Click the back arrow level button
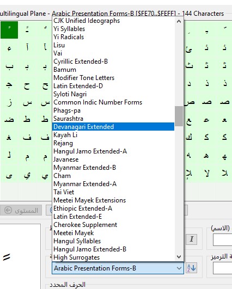This screenshot has height=289, width=232. (21, 210)
